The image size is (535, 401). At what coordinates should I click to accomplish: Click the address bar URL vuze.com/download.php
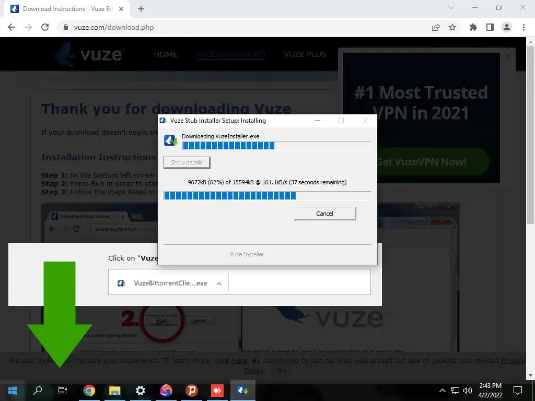[x=114, y=27]
